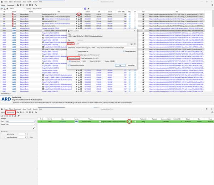Click download icon left of the Filter 1 box
Viewport: 214px width, 185px height.
click(5, 9)
